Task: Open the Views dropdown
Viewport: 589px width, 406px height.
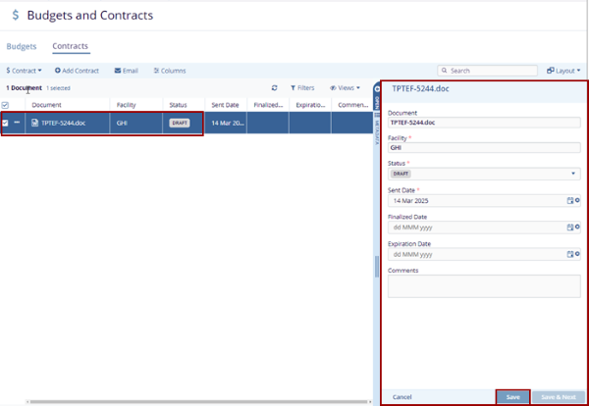Action: [345, 87]
